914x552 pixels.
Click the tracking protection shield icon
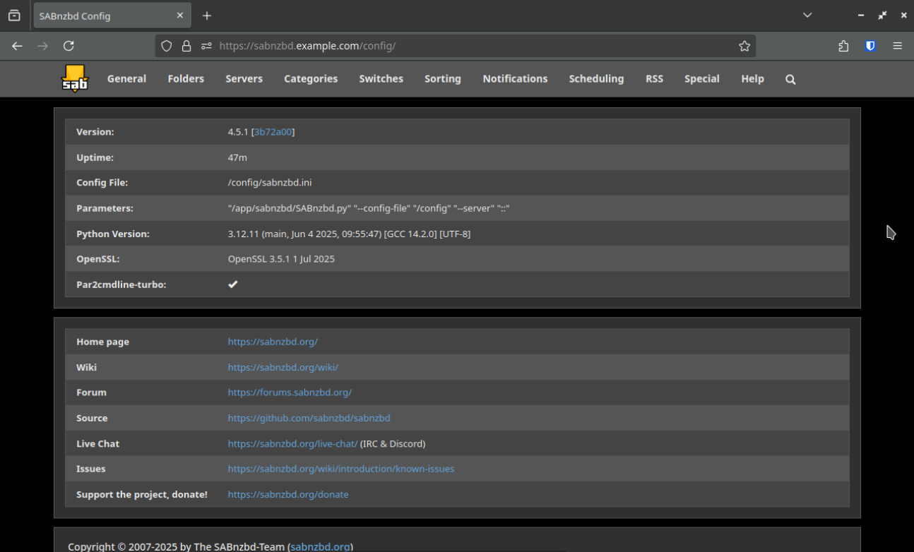pyautogui.click(x=167, y=46)
